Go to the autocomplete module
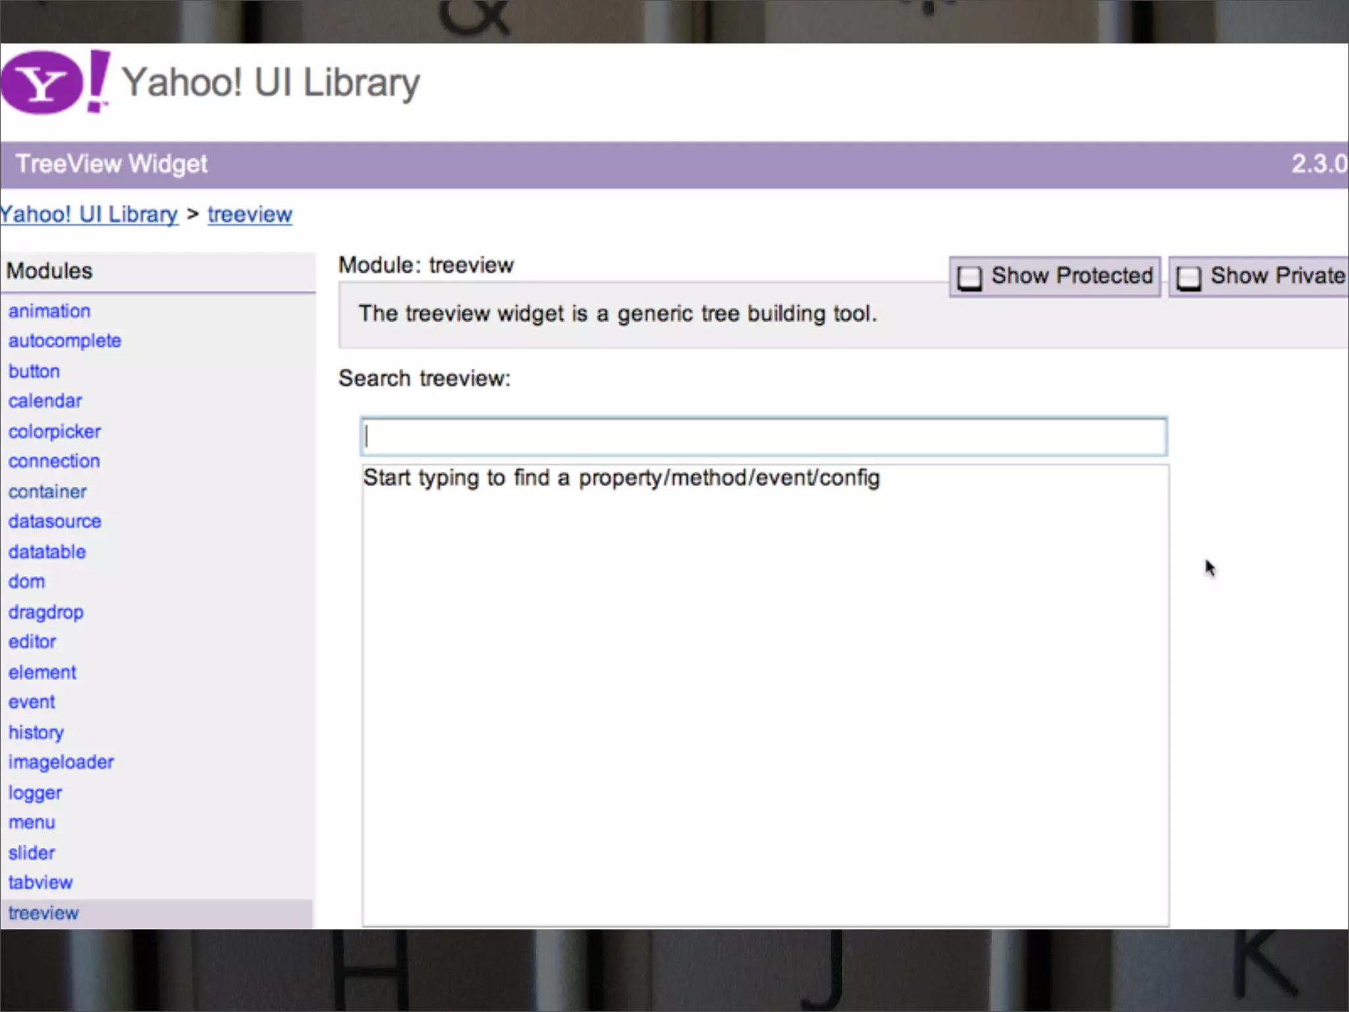This screenshot has width=1349, height=1012. pos(65,341)
